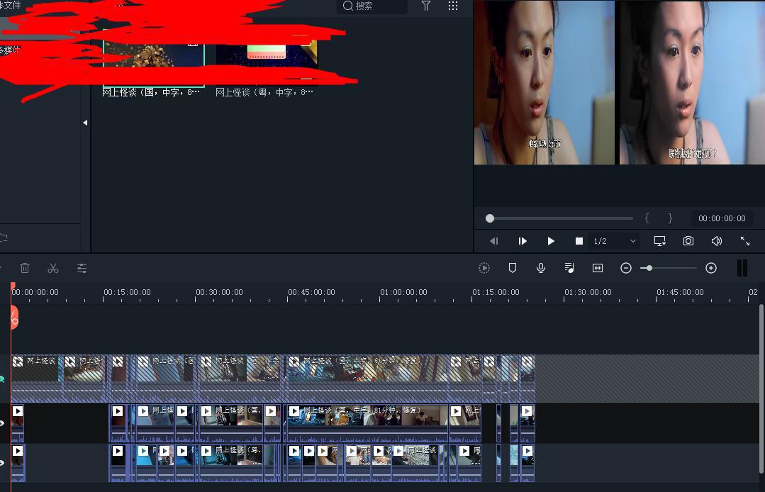
Task: Click the left preview video frame
Action: point(544,82)
